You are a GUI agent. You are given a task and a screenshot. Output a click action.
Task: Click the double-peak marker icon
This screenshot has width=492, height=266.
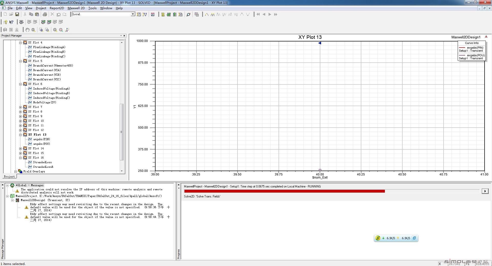point(213,14)
